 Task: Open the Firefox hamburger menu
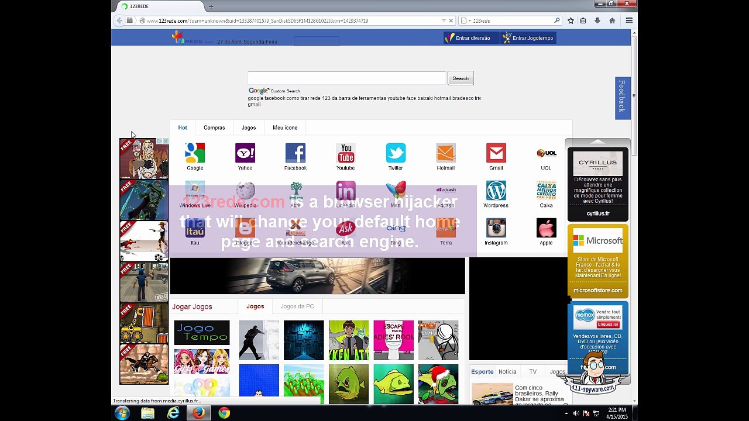click(x=629, y=20)
